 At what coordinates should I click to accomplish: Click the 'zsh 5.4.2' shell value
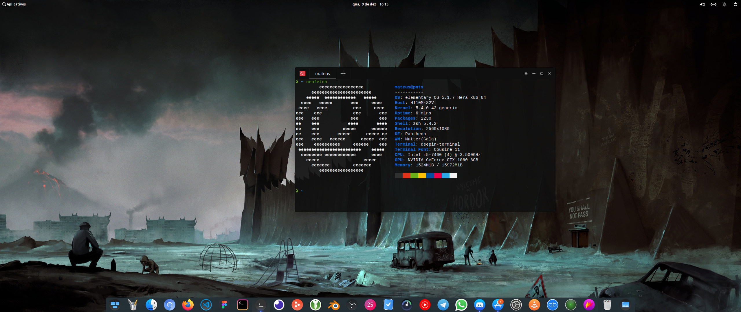(425, 124)
